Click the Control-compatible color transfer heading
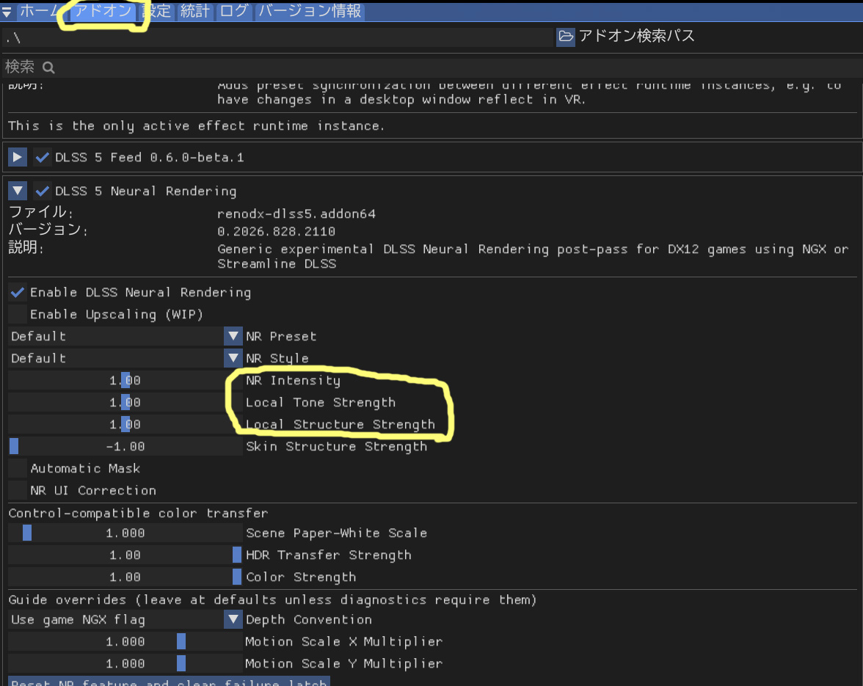863x686 pixels. point(138,513)
